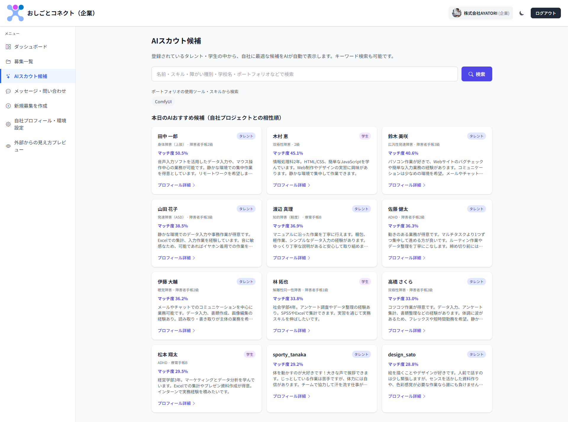568x422 pixels.
Task: Click candidate name 佐藤 健太
Action: [x=398, y=209]
